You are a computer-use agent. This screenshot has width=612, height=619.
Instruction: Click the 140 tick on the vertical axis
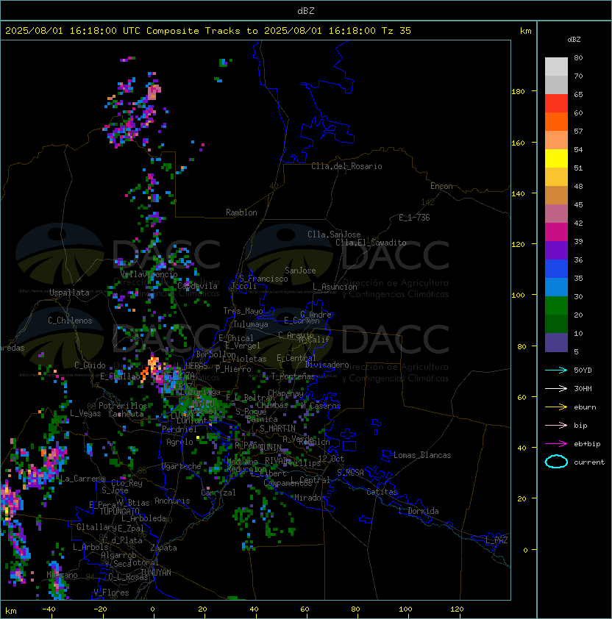point(518,193)
